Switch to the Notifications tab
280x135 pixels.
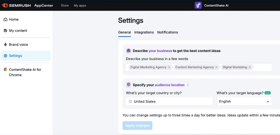click(x=168, y=32)
